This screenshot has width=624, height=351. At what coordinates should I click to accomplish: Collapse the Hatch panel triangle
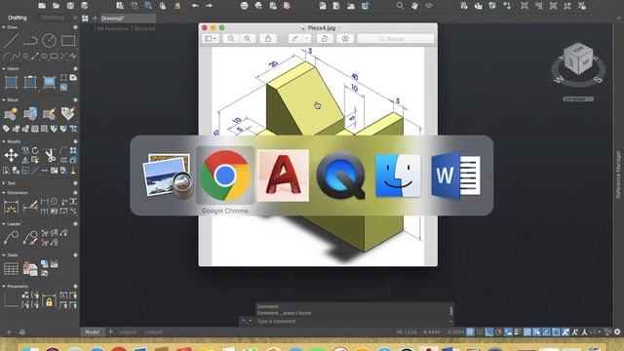pos(4,69)
